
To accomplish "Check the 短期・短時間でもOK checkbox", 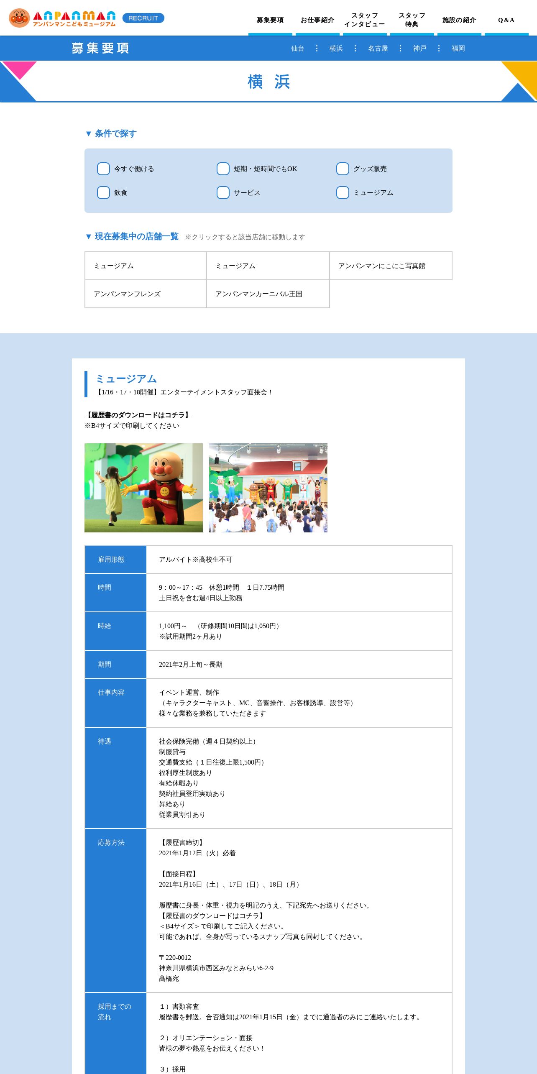I will coord(223,169).
